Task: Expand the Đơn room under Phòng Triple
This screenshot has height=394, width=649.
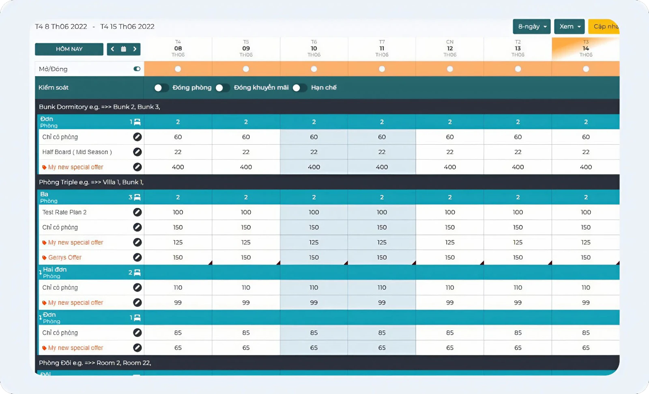Action: pyautogui.click(x=40, y=318)
